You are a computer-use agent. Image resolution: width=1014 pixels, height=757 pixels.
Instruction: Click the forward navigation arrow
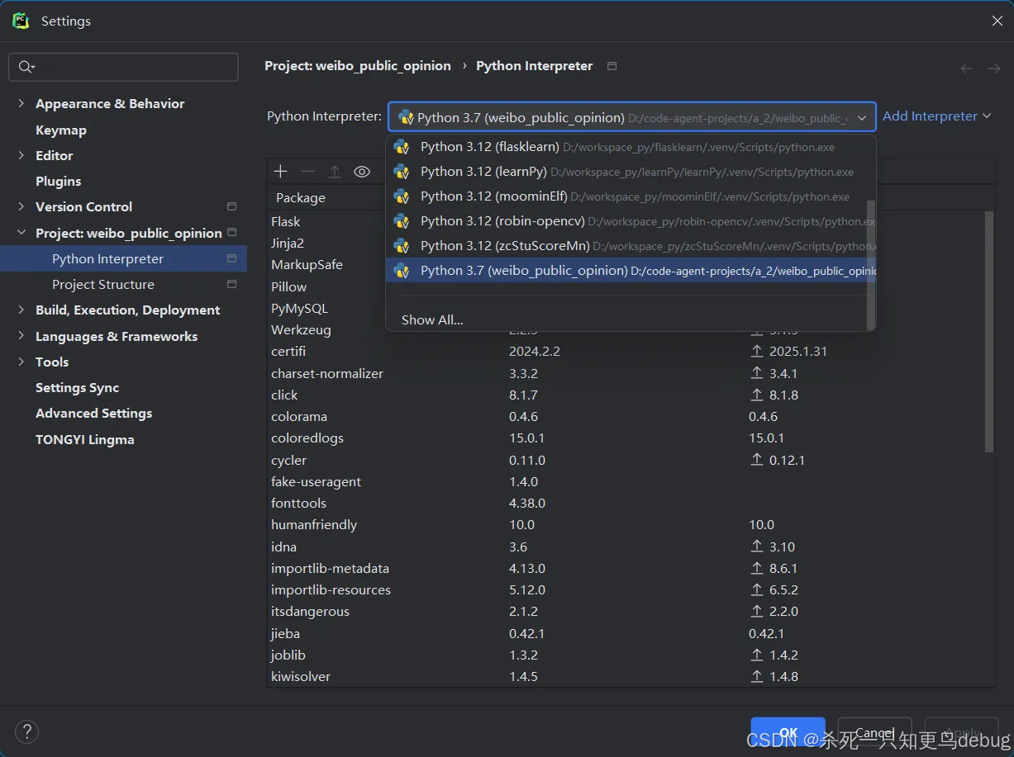point(994,69)
